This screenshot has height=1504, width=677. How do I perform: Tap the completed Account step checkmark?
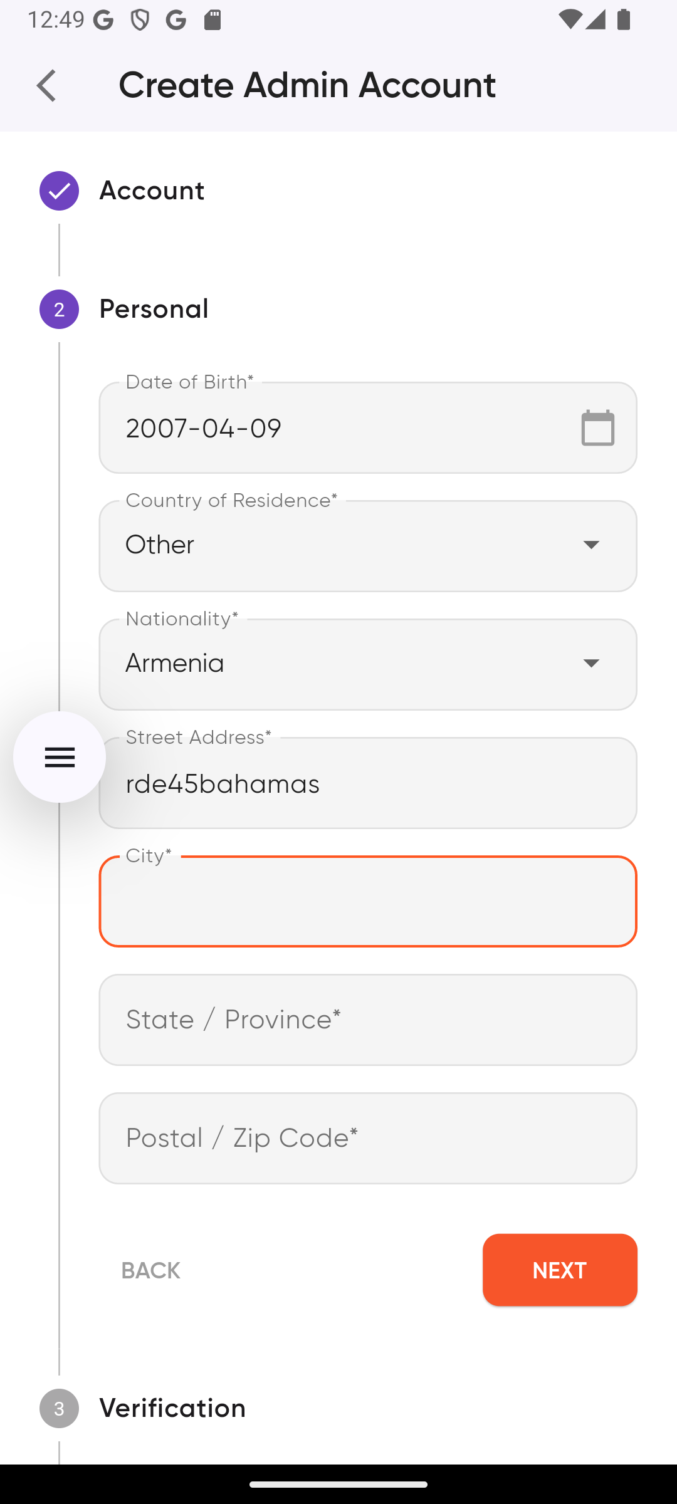(x=58, y=191)
